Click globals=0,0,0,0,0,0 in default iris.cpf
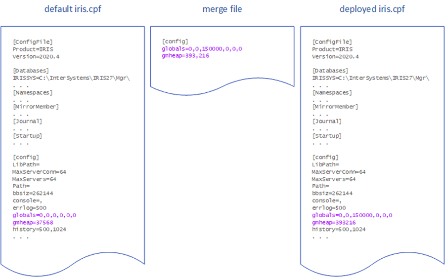 pyautogui.click(x=44, y=215)
